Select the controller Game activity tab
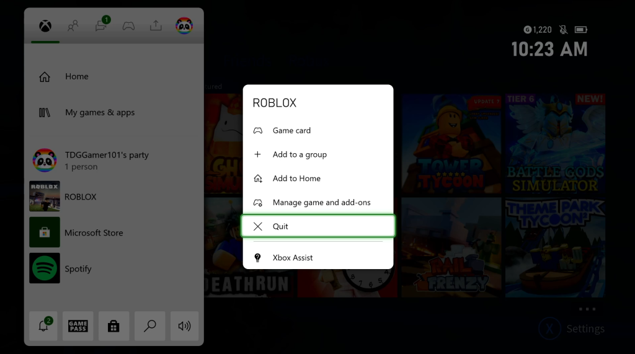The width and height of the screenshot is (635, 354). point(128,26)
